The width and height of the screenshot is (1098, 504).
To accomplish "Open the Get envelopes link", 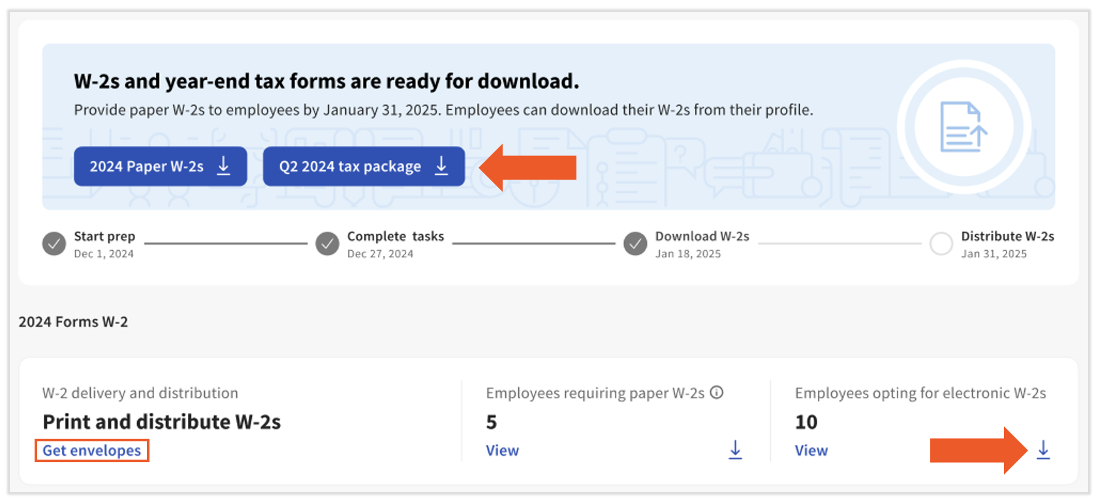I will [x=92, y=450].
